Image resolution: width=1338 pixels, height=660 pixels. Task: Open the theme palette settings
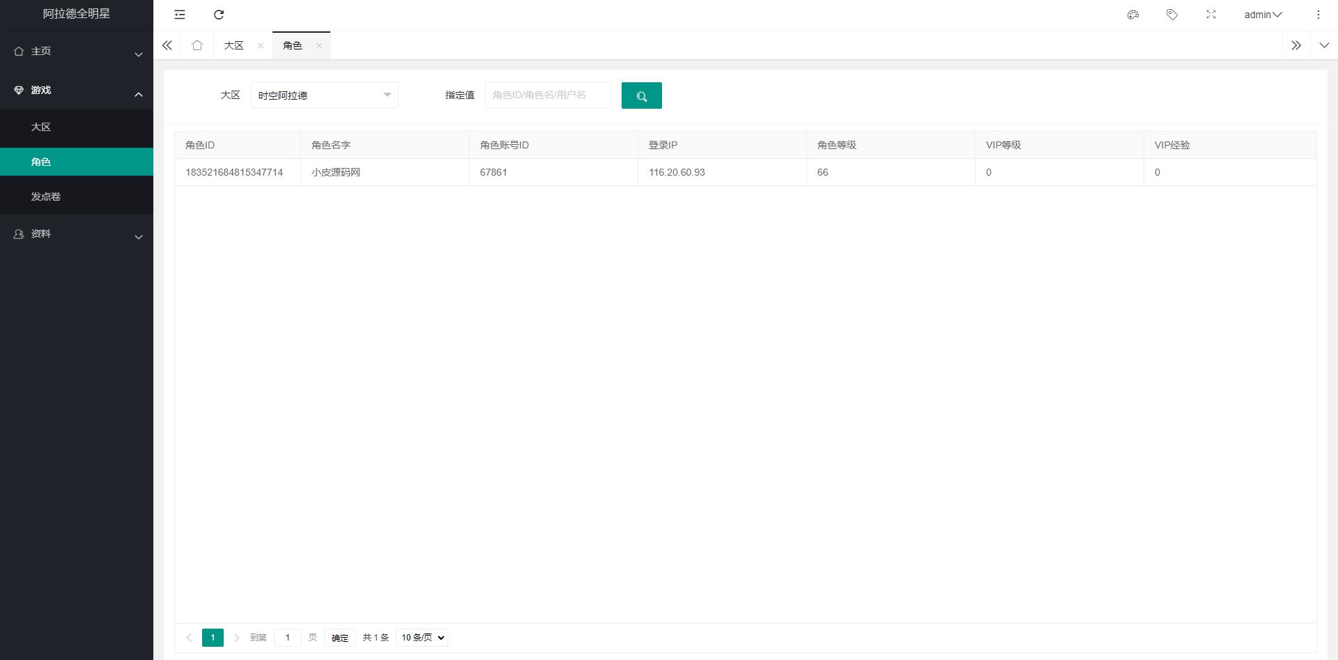point(1132,15)
